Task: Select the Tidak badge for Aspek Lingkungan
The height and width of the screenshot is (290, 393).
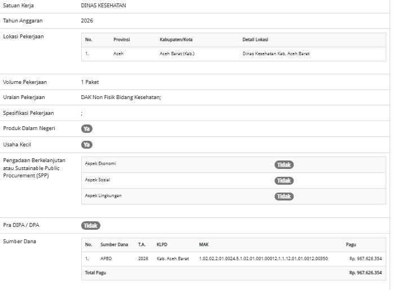Action: tap(284, 197)
